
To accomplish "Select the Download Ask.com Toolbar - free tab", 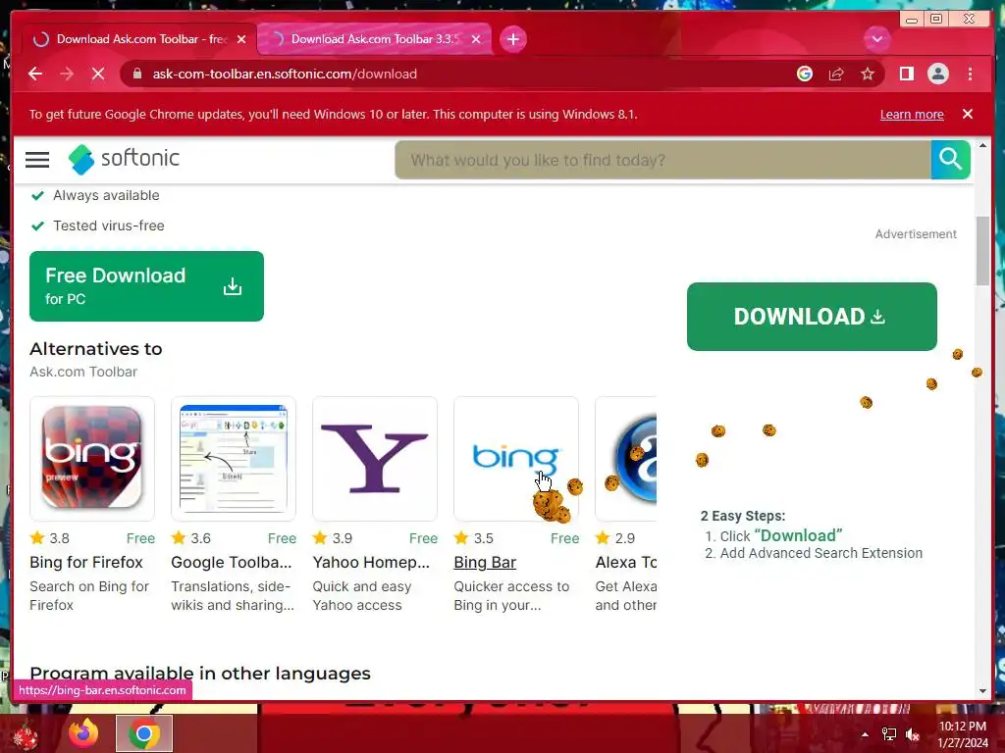I will pyautogui.click(x=140, y=39).
